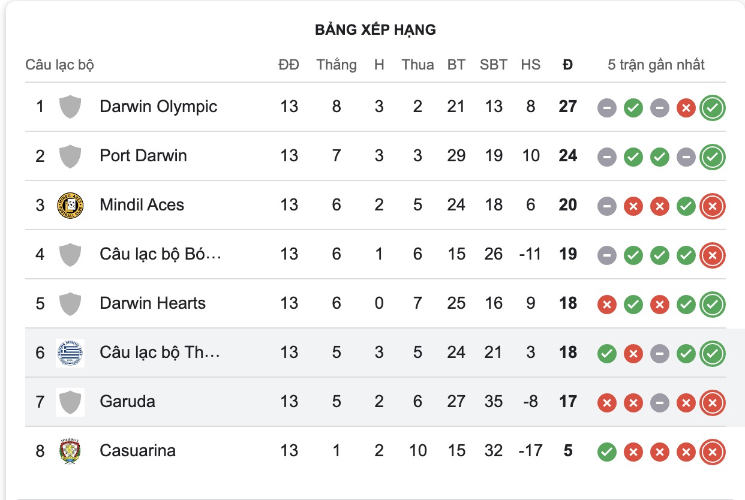Open the Darwin Olympic team page
Image resolution: width=745 pixels, height=500 pixels.
coord(159,106)
